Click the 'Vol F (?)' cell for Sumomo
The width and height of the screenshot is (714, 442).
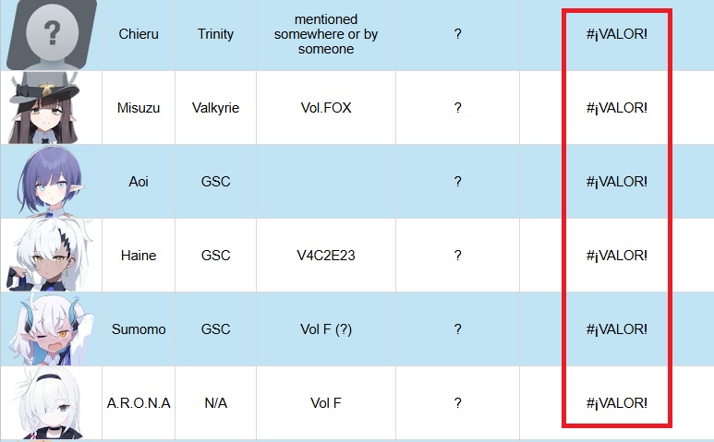tap(326, 329)
